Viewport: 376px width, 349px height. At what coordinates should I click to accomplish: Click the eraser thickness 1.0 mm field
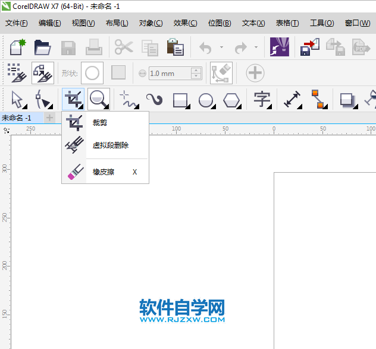click(x=170, y=74)
